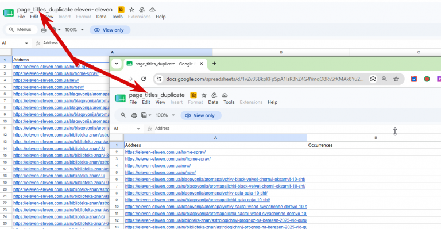
Task: Expand the tab search chevron dropdown
Action: pos(117,64)
